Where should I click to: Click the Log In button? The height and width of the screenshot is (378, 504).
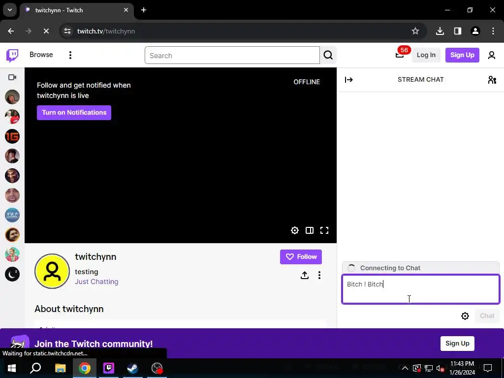426,55
